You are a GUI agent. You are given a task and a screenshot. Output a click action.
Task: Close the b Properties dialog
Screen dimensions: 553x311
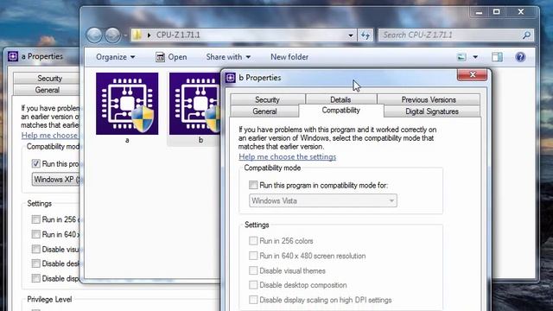473,74
